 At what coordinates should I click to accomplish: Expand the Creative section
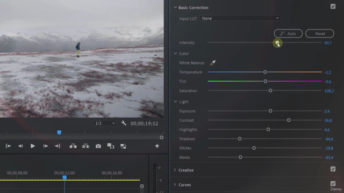pos(175,170)
